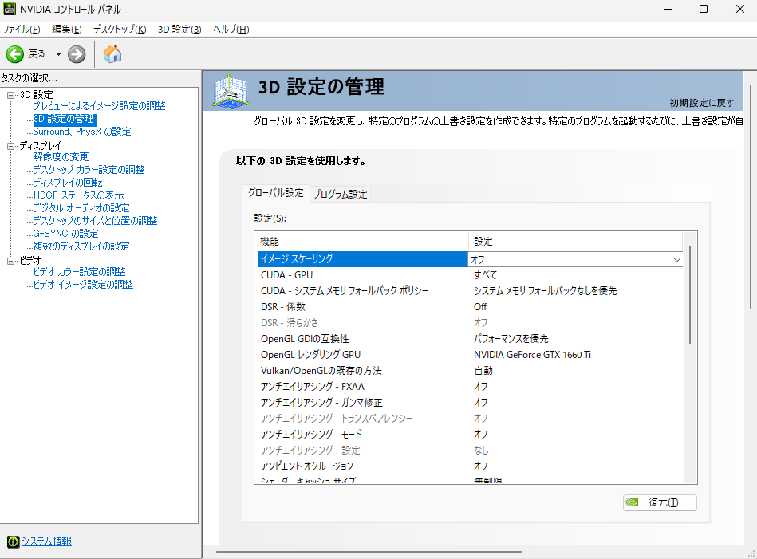Collapse the ビデオ tree node

click(10, 261)
